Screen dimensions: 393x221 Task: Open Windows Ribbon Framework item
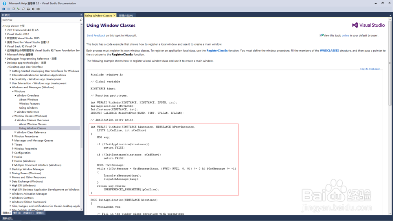click(29, 202)
